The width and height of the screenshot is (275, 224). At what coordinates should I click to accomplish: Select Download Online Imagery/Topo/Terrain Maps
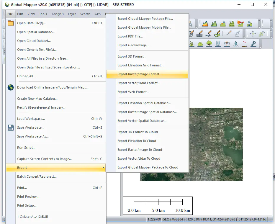tap(56, 87)
